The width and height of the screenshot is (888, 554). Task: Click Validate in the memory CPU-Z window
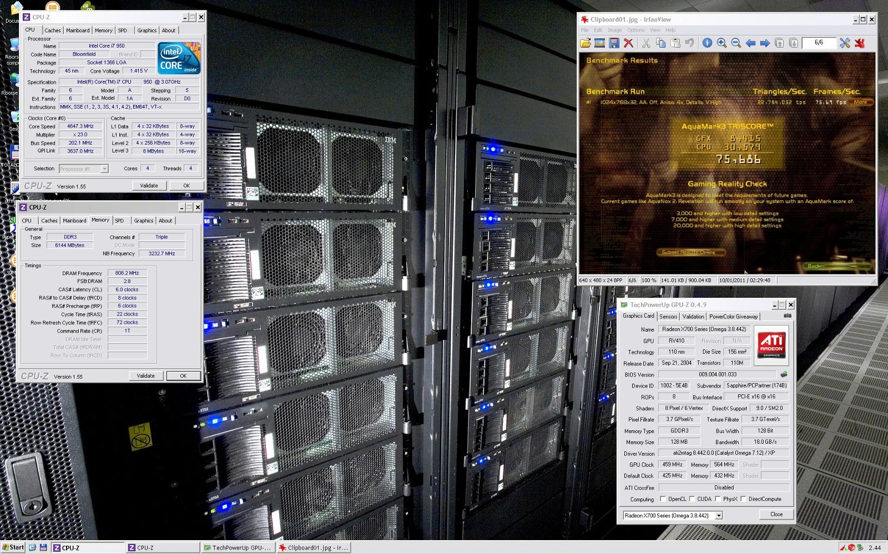pyautogui.click(x=145, y=376)
